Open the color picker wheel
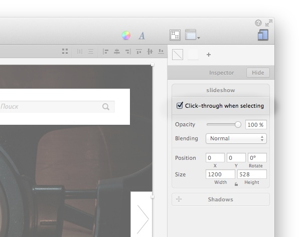The height and width of the screenshot is (237, 303). point(126,36)
